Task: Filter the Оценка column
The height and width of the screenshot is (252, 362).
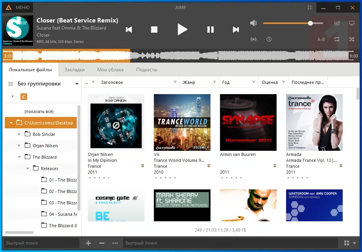Action: (x=284, y=82)
